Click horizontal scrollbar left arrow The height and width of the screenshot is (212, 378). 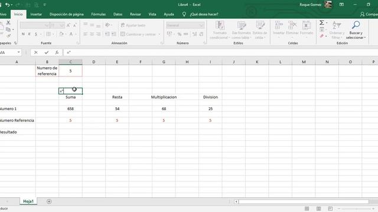tap(236, 201)
